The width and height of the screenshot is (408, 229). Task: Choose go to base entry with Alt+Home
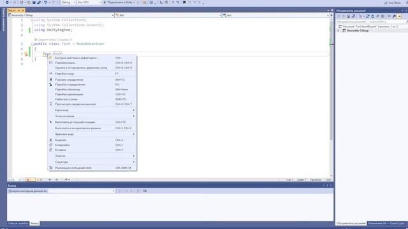(x=92, y=90)
